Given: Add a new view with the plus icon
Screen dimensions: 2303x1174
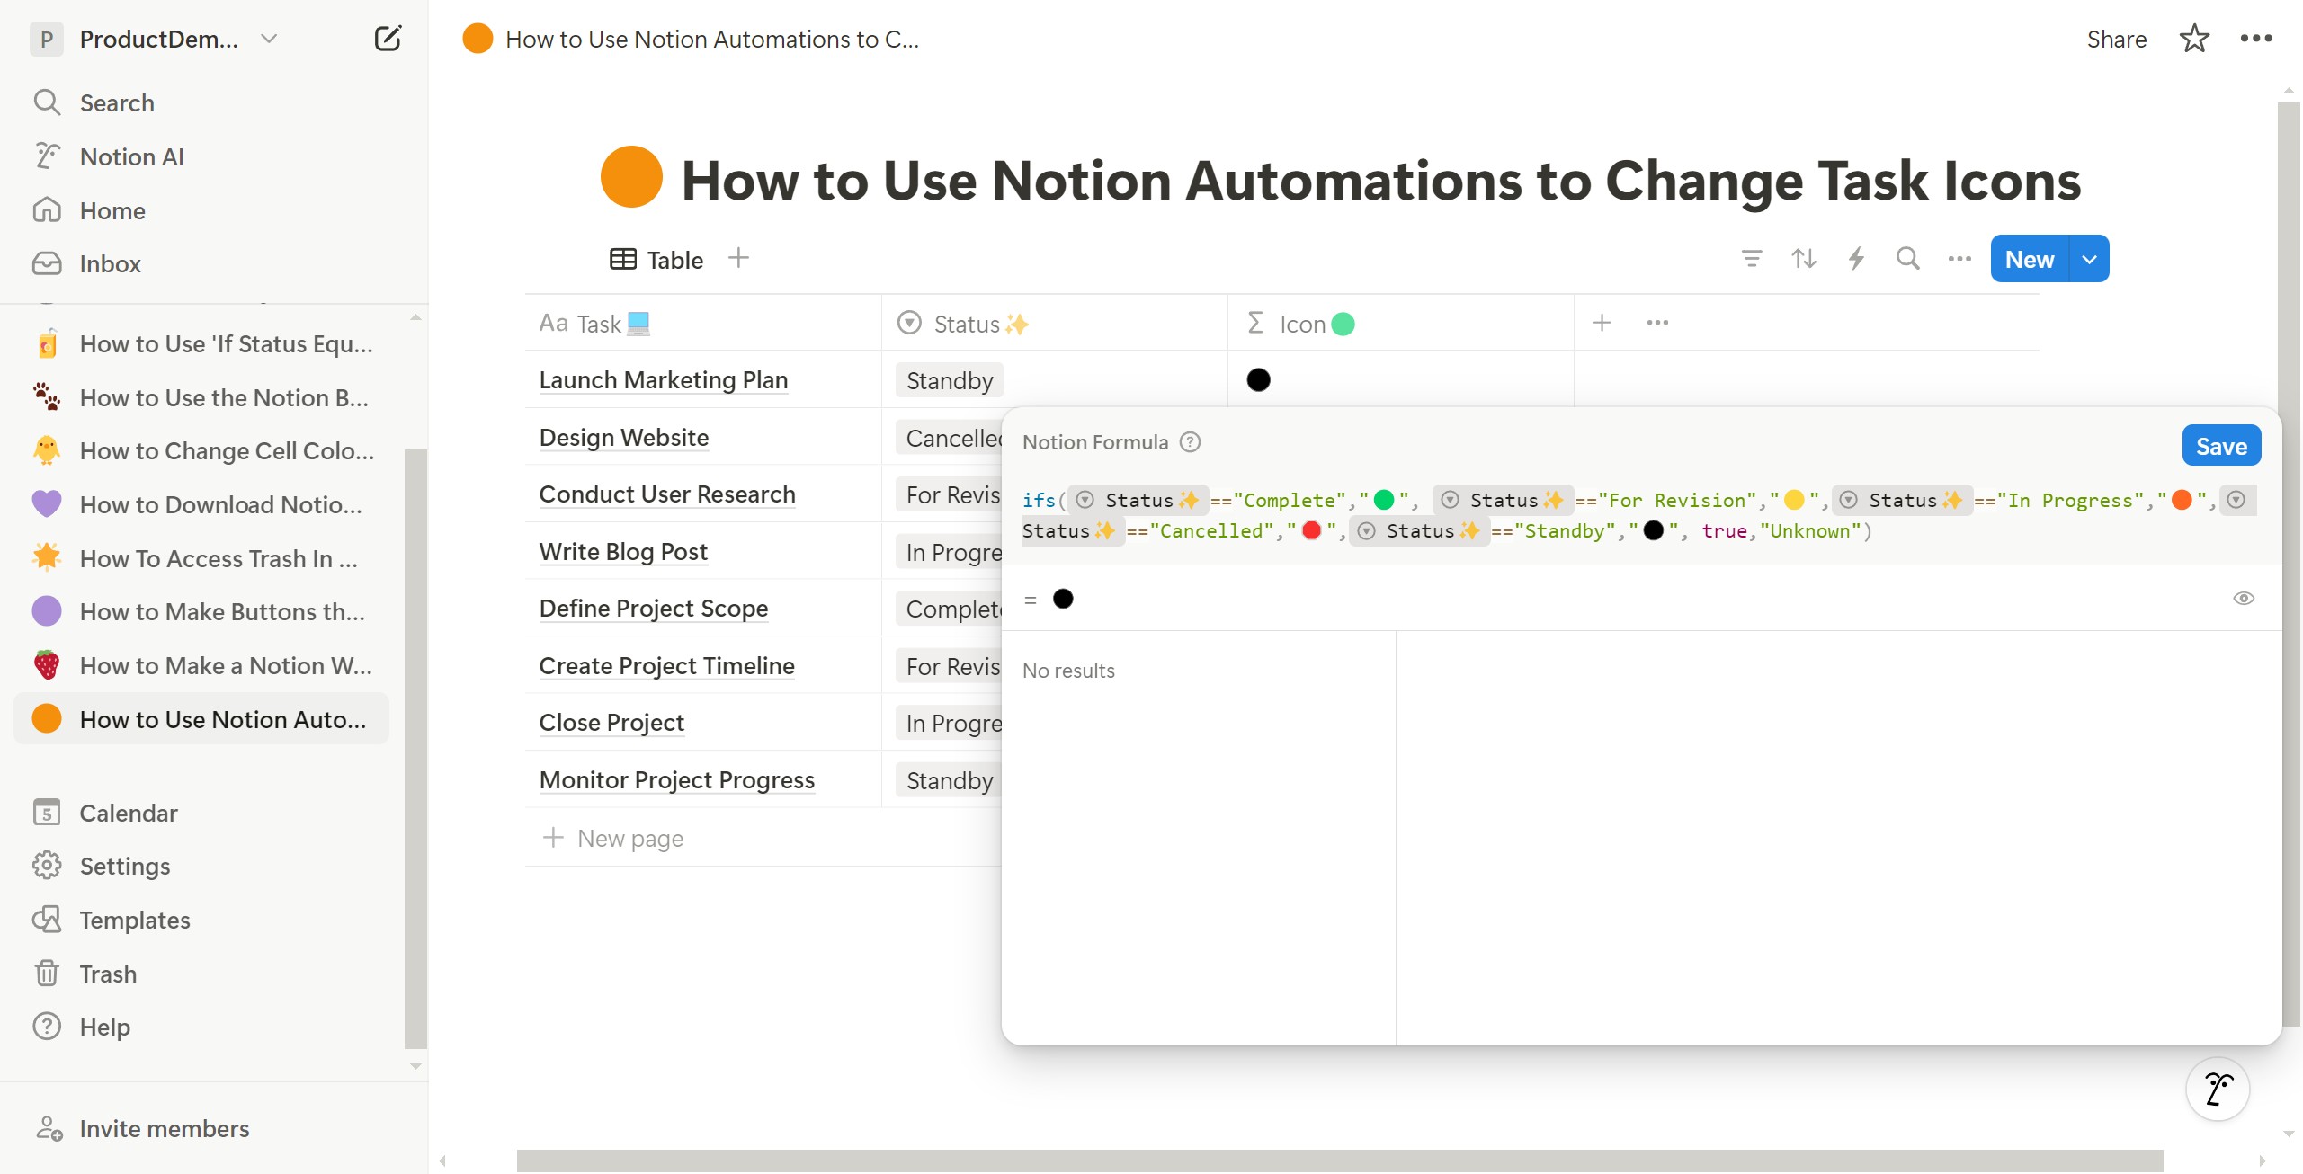Looking at the screenshot, I should 738,258.
